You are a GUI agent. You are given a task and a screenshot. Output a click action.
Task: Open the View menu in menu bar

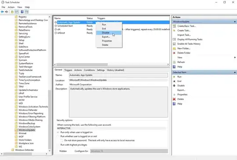pos(20,7)
